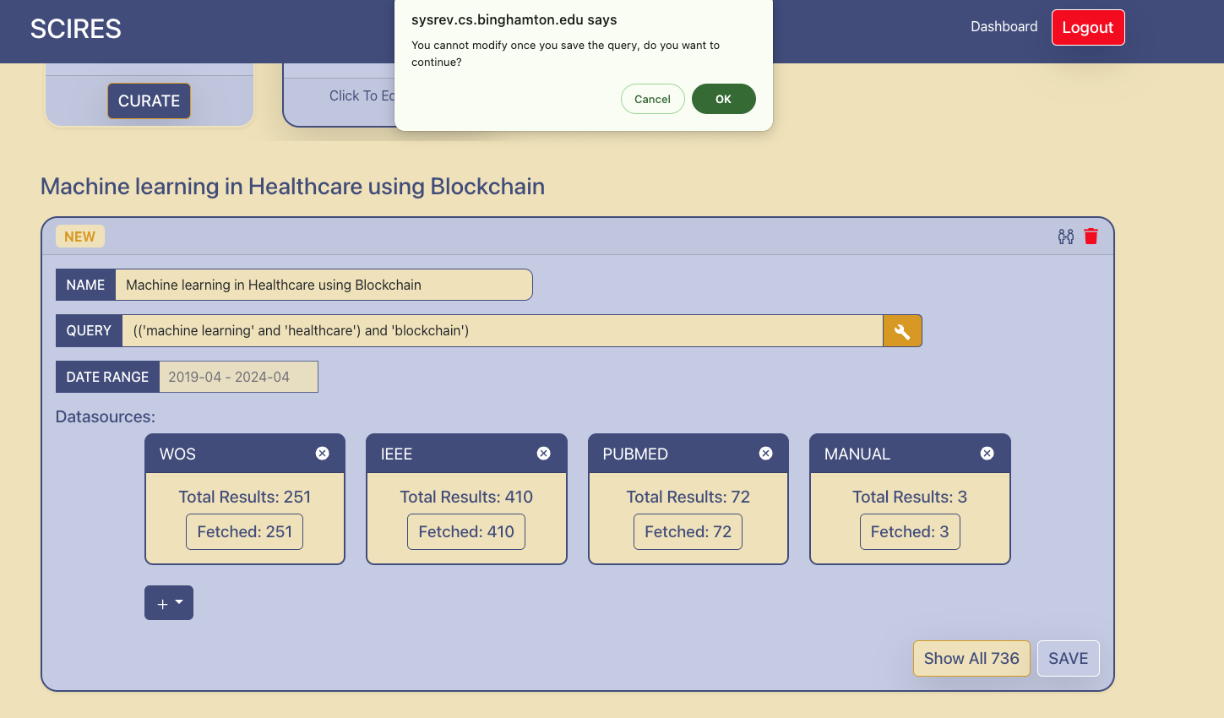Screen dimensions: 1224x718
Task: Confirm the dialog with OK
Action: (x=724, y=99)
